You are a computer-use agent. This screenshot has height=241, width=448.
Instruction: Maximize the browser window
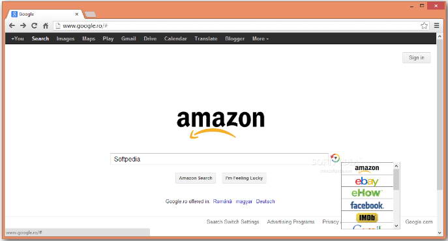pos(422,6)
